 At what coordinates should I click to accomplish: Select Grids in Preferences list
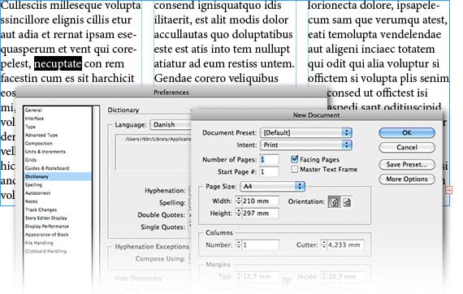click(x=58, y=160)
